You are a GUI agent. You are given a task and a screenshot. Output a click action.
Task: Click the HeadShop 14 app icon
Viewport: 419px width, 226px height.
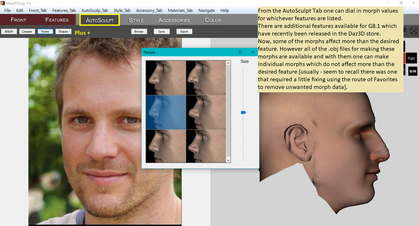(x=3, y=3)
